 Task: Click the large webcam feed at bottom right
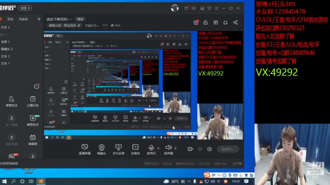(x=292, y=155)
